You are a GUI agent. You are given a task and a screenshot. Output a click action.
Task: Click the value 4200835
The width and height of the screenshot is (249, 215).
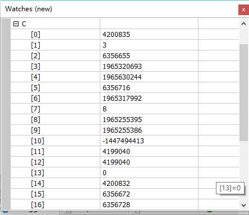[x=116, y=35]
